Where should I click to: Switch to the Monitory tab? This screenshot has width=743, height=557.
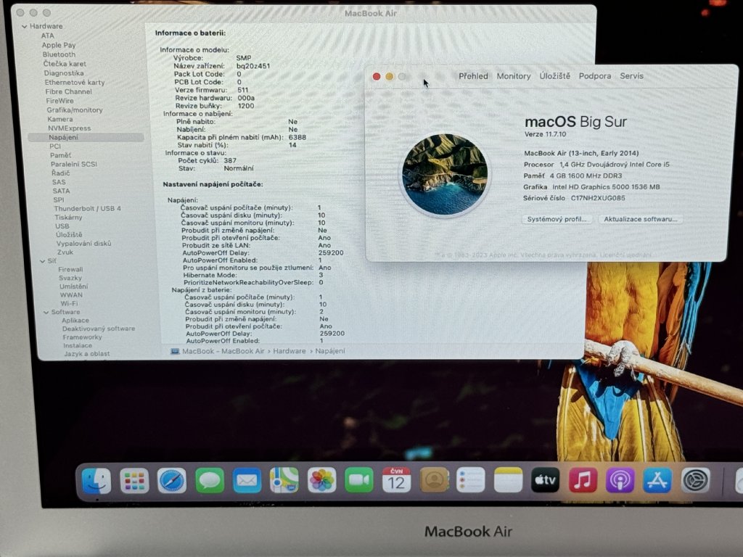click(x=514, y=76)
